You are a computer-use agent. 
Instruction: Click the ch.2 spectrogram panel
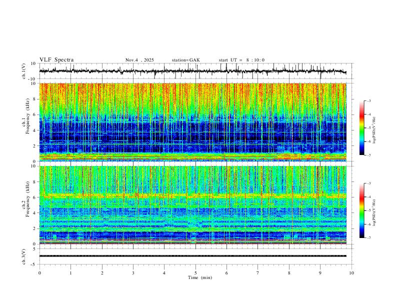[192, 205]
